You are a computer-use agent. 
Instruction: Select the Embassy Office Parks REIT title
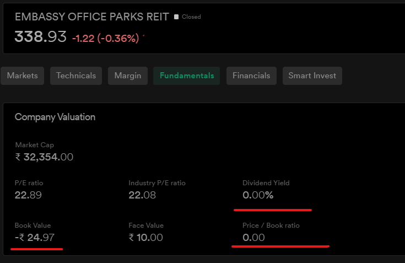pyautogui.click(x=92, y=17)
